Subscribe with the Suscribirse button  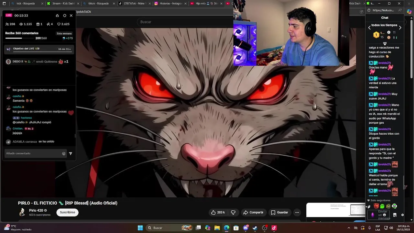[x=67, y=212]
